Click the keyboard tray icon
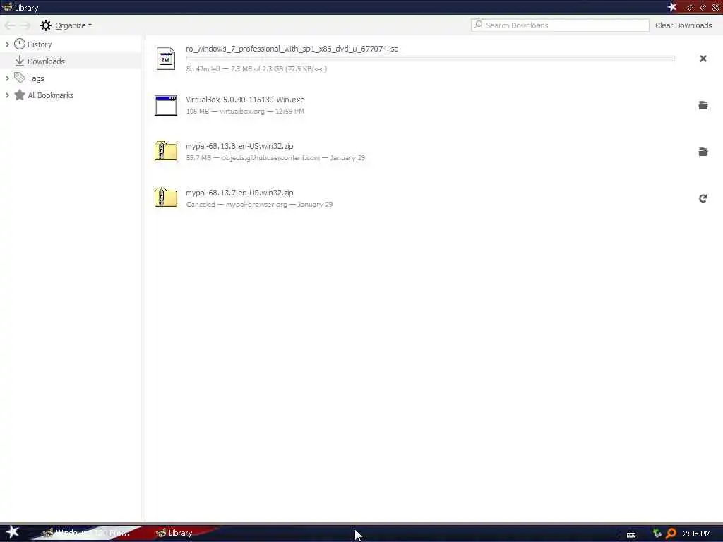This screenshot has width=723, height=542. (631, 535)
